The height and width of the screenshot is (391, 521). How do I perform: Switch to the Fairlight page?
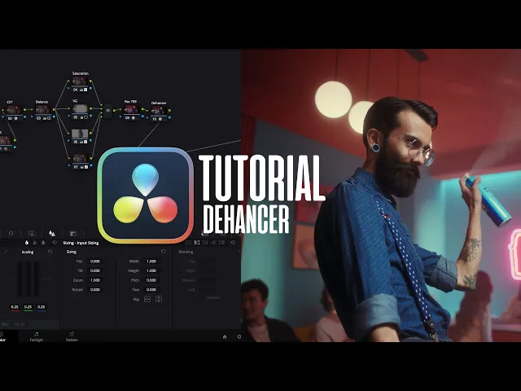click(36, 336)
